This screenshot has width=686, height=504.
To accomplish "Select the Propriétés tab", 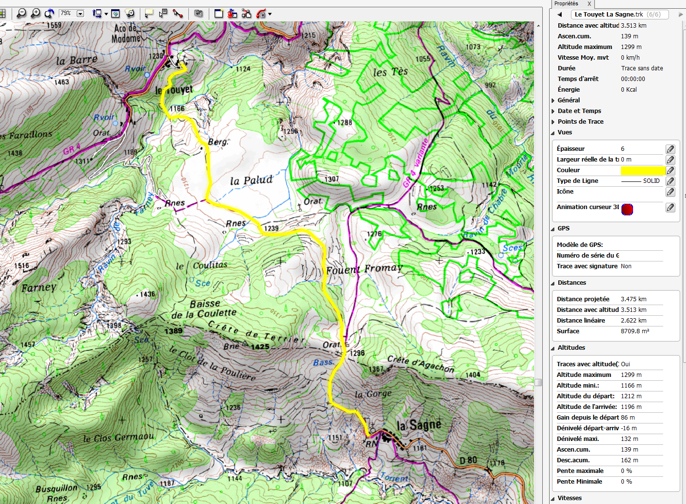I will [566, 3].
